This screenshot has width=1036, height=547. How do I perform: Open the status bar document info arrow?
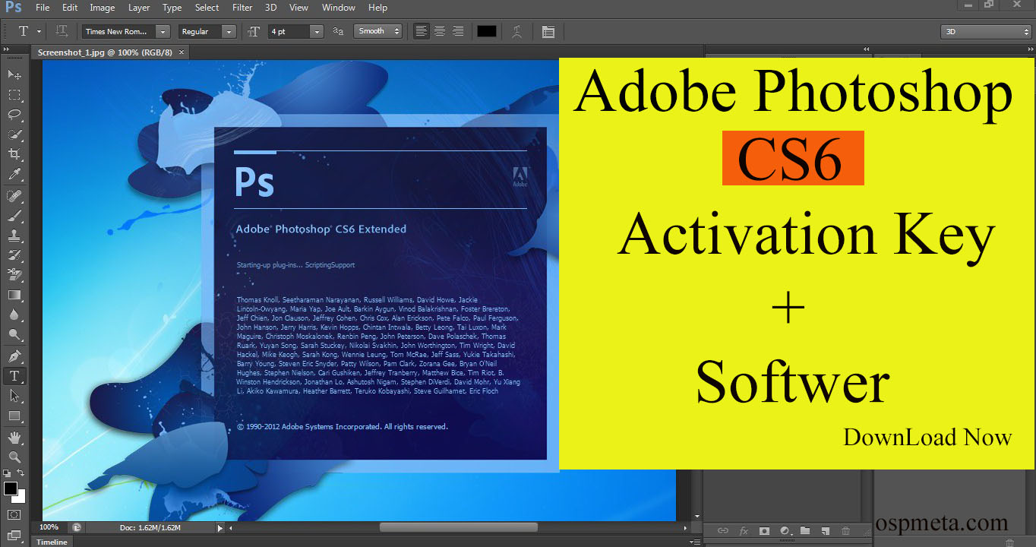(x=220, y=527)
